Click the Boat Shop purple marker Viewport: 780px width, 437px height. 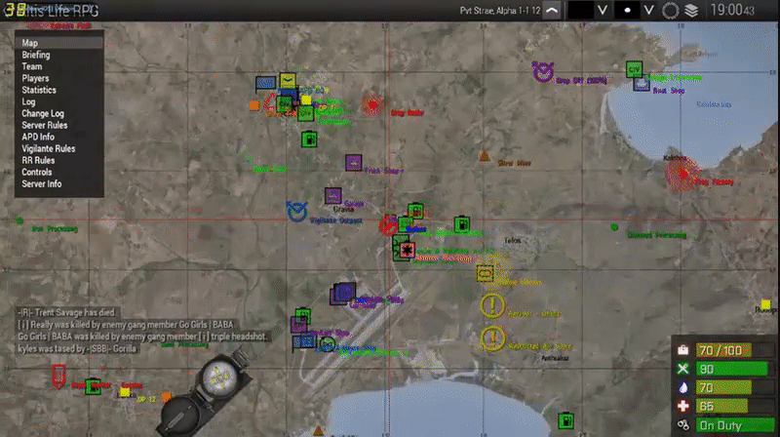(x=642, y=84)
